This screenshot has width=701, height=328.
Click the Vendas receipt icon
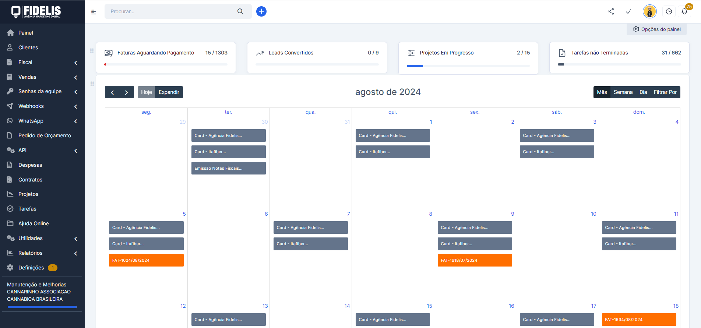pos(10,77)
